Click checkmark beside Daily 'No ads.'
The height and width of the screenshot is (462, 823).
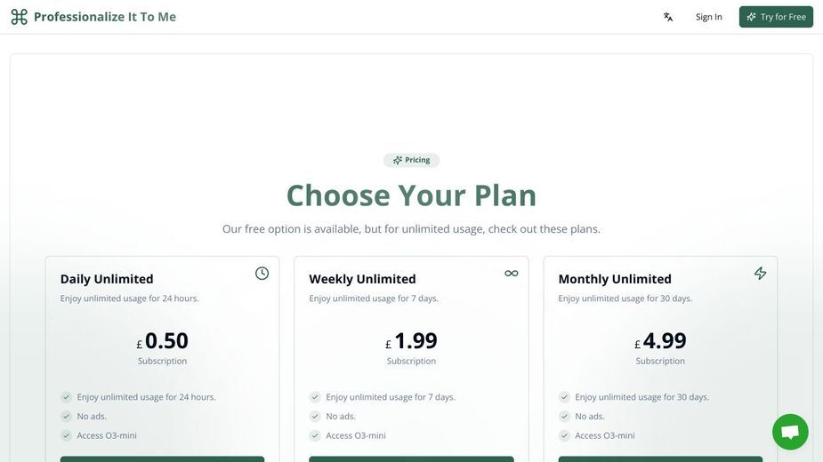tap(66, 417)
